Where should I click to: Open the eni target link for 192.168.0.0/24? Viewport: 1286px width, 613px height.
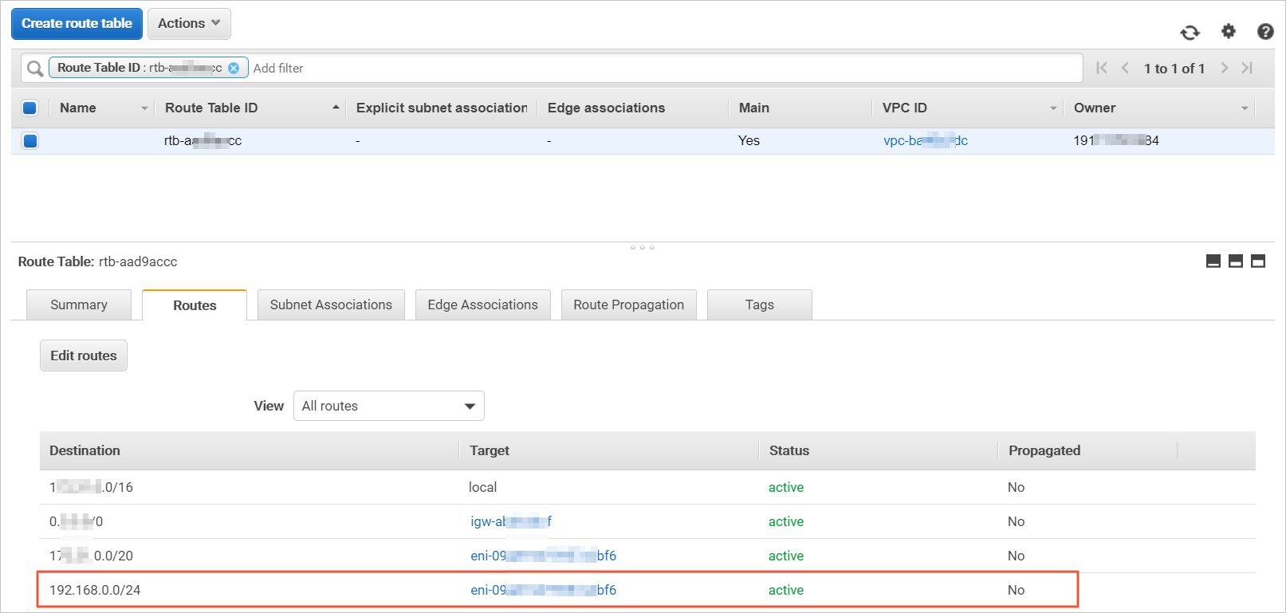pyautogui.click(x=543, y=590)
